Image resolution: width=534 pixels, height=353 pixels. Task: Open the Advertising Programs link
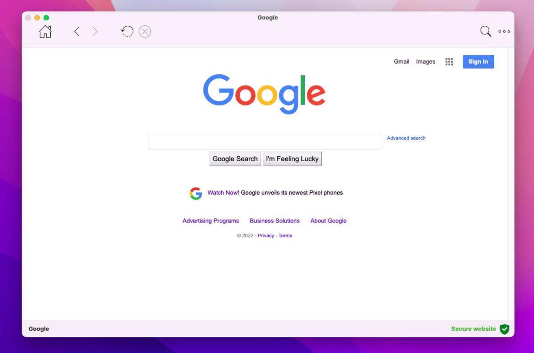[211, 221]
